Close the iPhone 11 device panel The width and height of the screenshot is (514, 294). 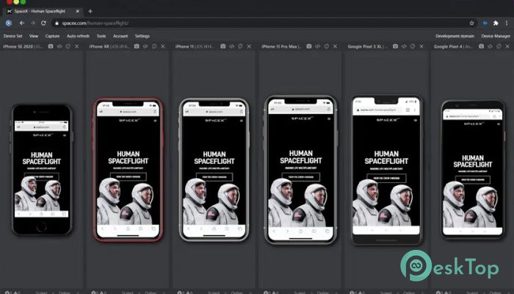[x=249, y=46]
